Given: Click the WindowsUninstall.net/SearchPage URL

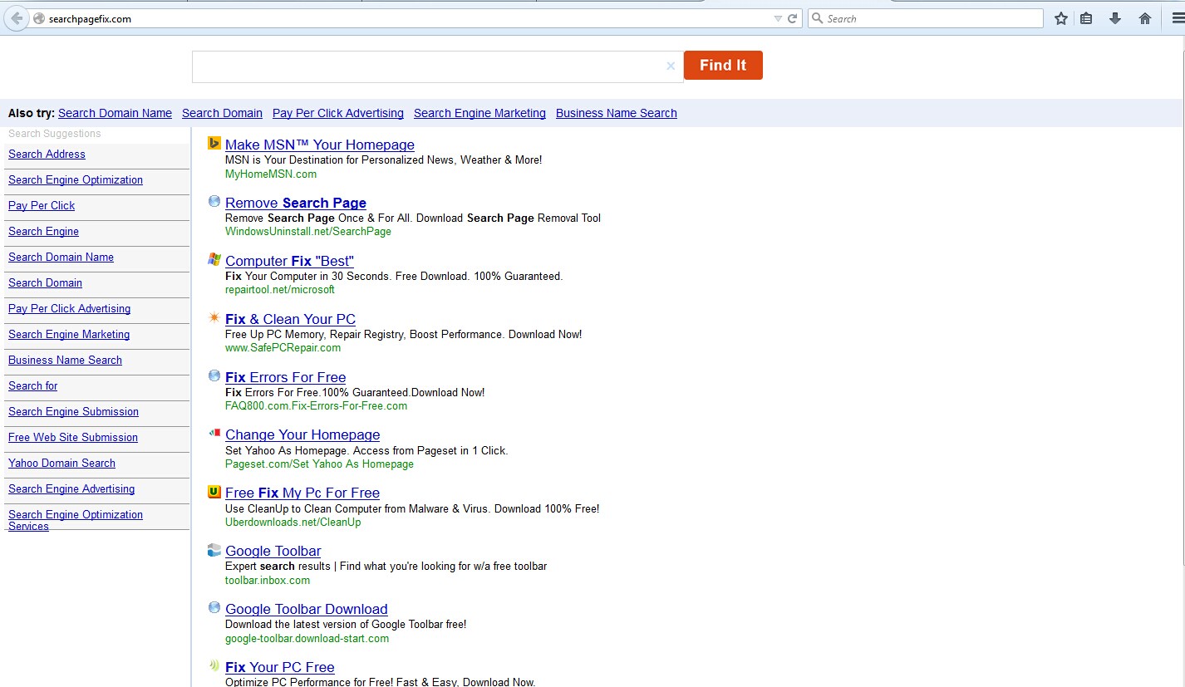Looking at the screenshot, I should coord(308,232).
